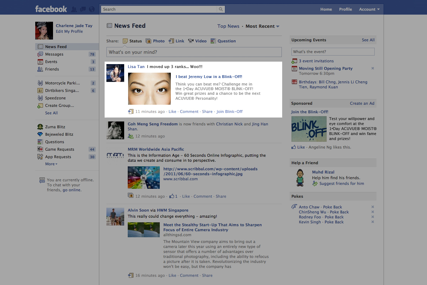Remove Rodney Foo poke

click(x=373, y=217)
